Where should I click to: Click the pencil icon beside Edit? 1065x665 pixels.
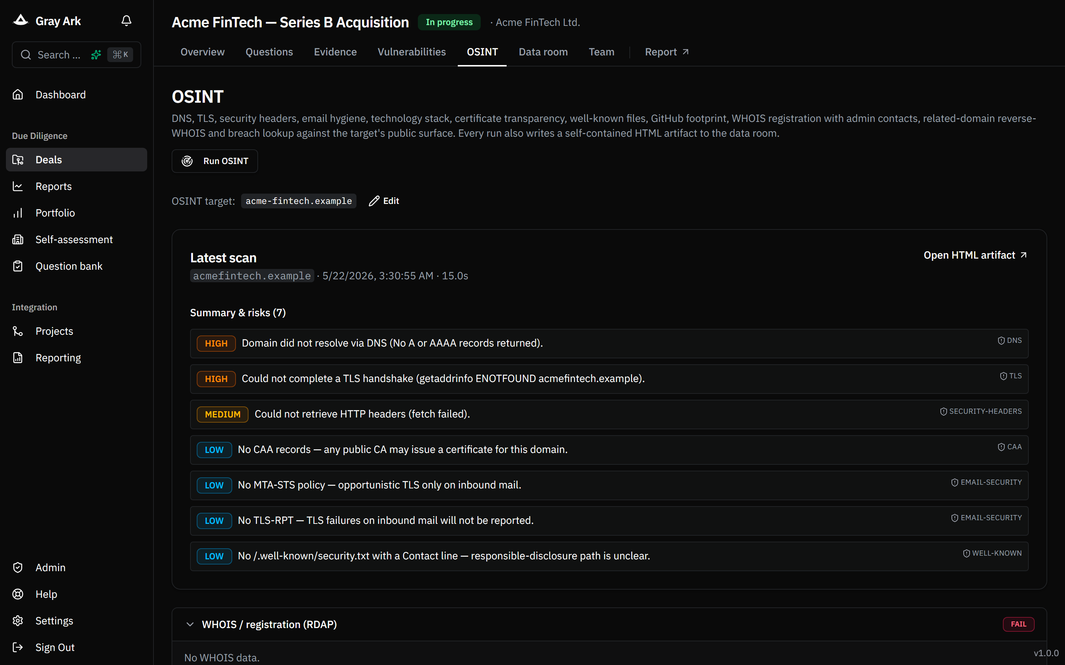click(373, 201)
